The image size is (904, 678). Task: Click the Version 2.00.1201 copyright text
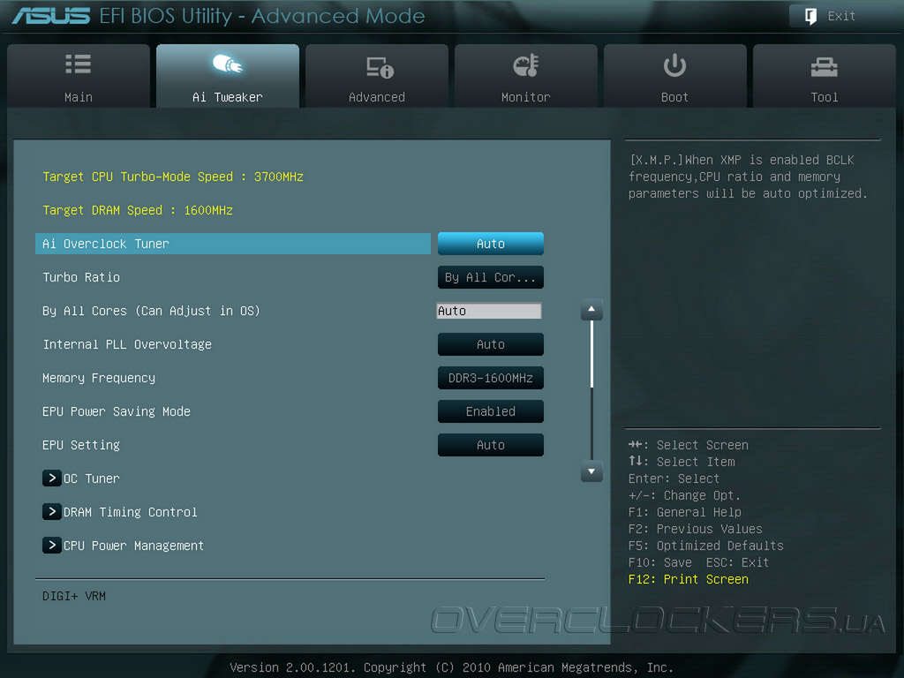pyautogui.click(x=451, y=667)
